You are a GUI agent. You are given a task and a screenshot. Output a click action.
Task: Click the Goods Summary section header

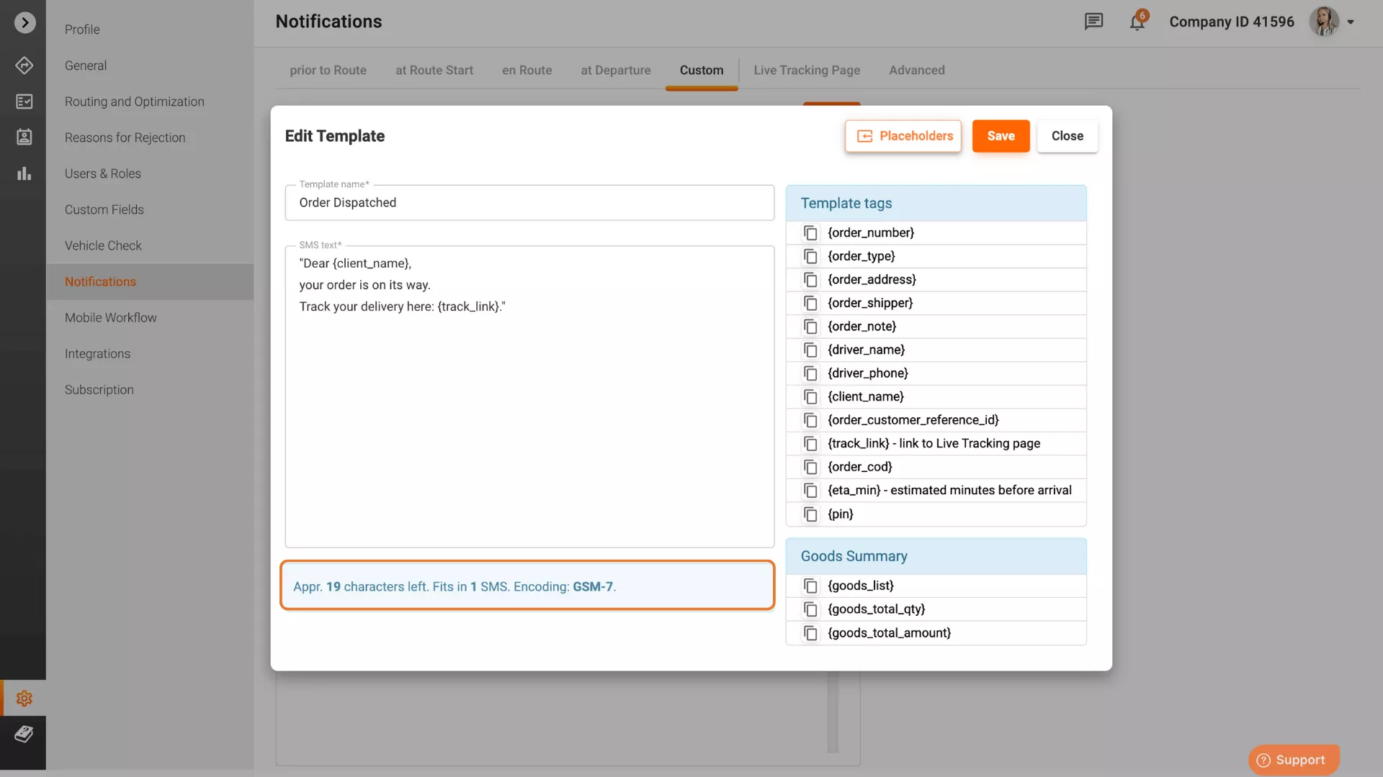coord(936,556)
